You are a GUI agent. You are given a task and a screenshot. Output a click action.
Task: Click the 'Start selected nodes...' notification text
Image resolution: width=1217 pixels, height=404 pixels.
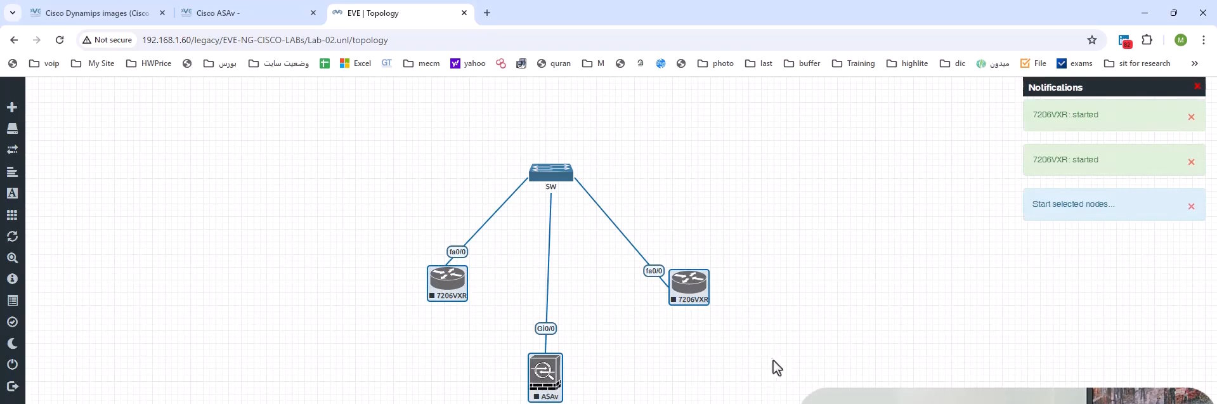[1073, 204]
